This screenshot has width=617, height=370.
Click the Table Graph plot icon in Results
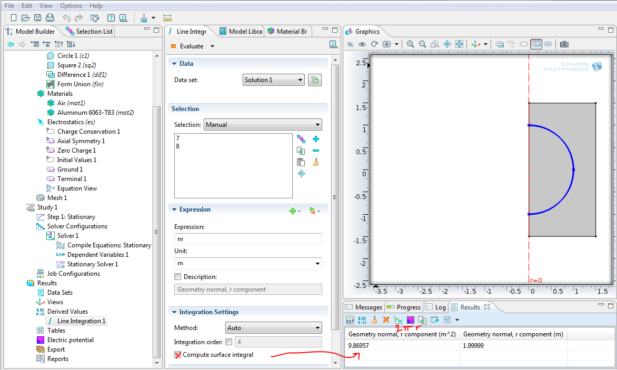click(x=399, y=319)
